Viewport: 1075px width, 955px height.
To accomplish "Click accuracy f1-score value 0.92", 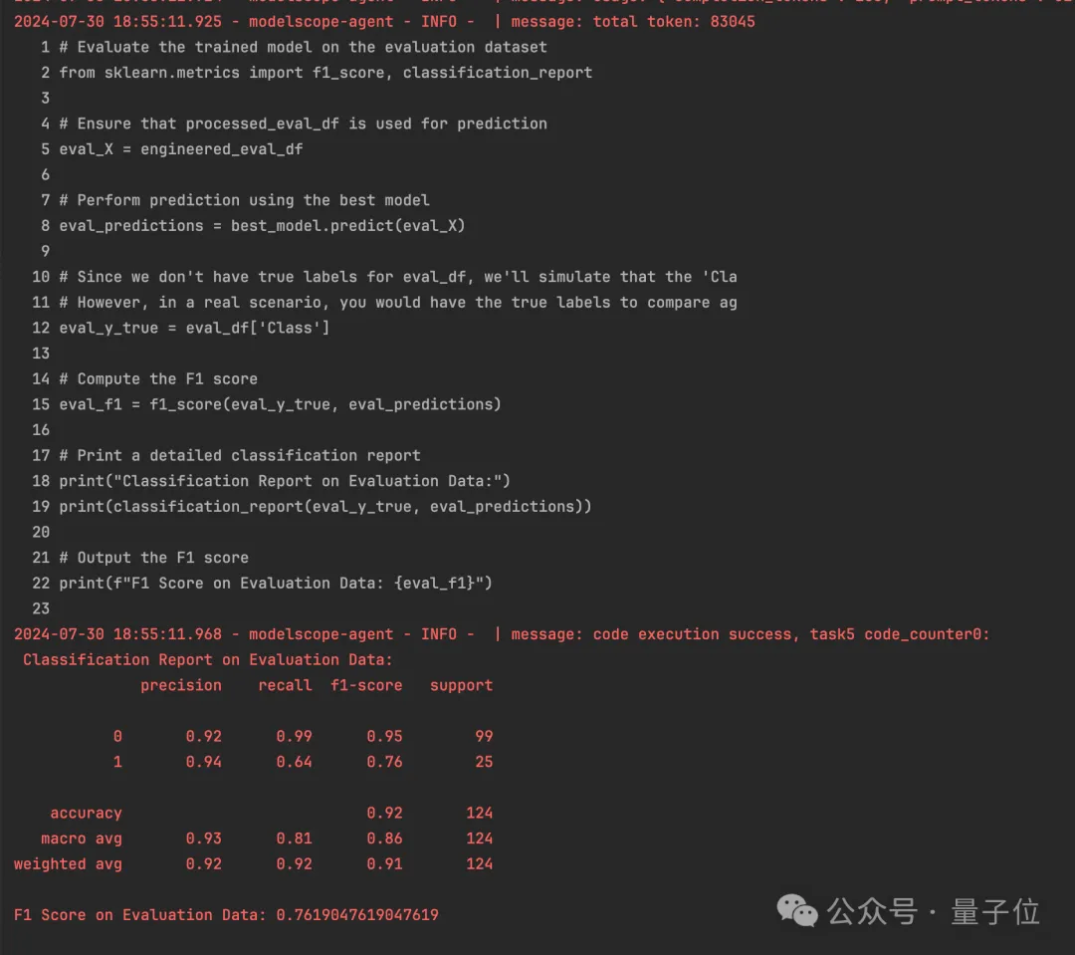I will tap(384, 813).
